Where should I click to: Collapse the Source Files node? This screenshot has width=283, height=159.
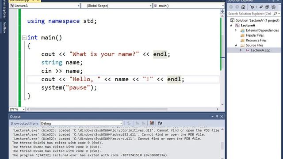coord(236,45)
